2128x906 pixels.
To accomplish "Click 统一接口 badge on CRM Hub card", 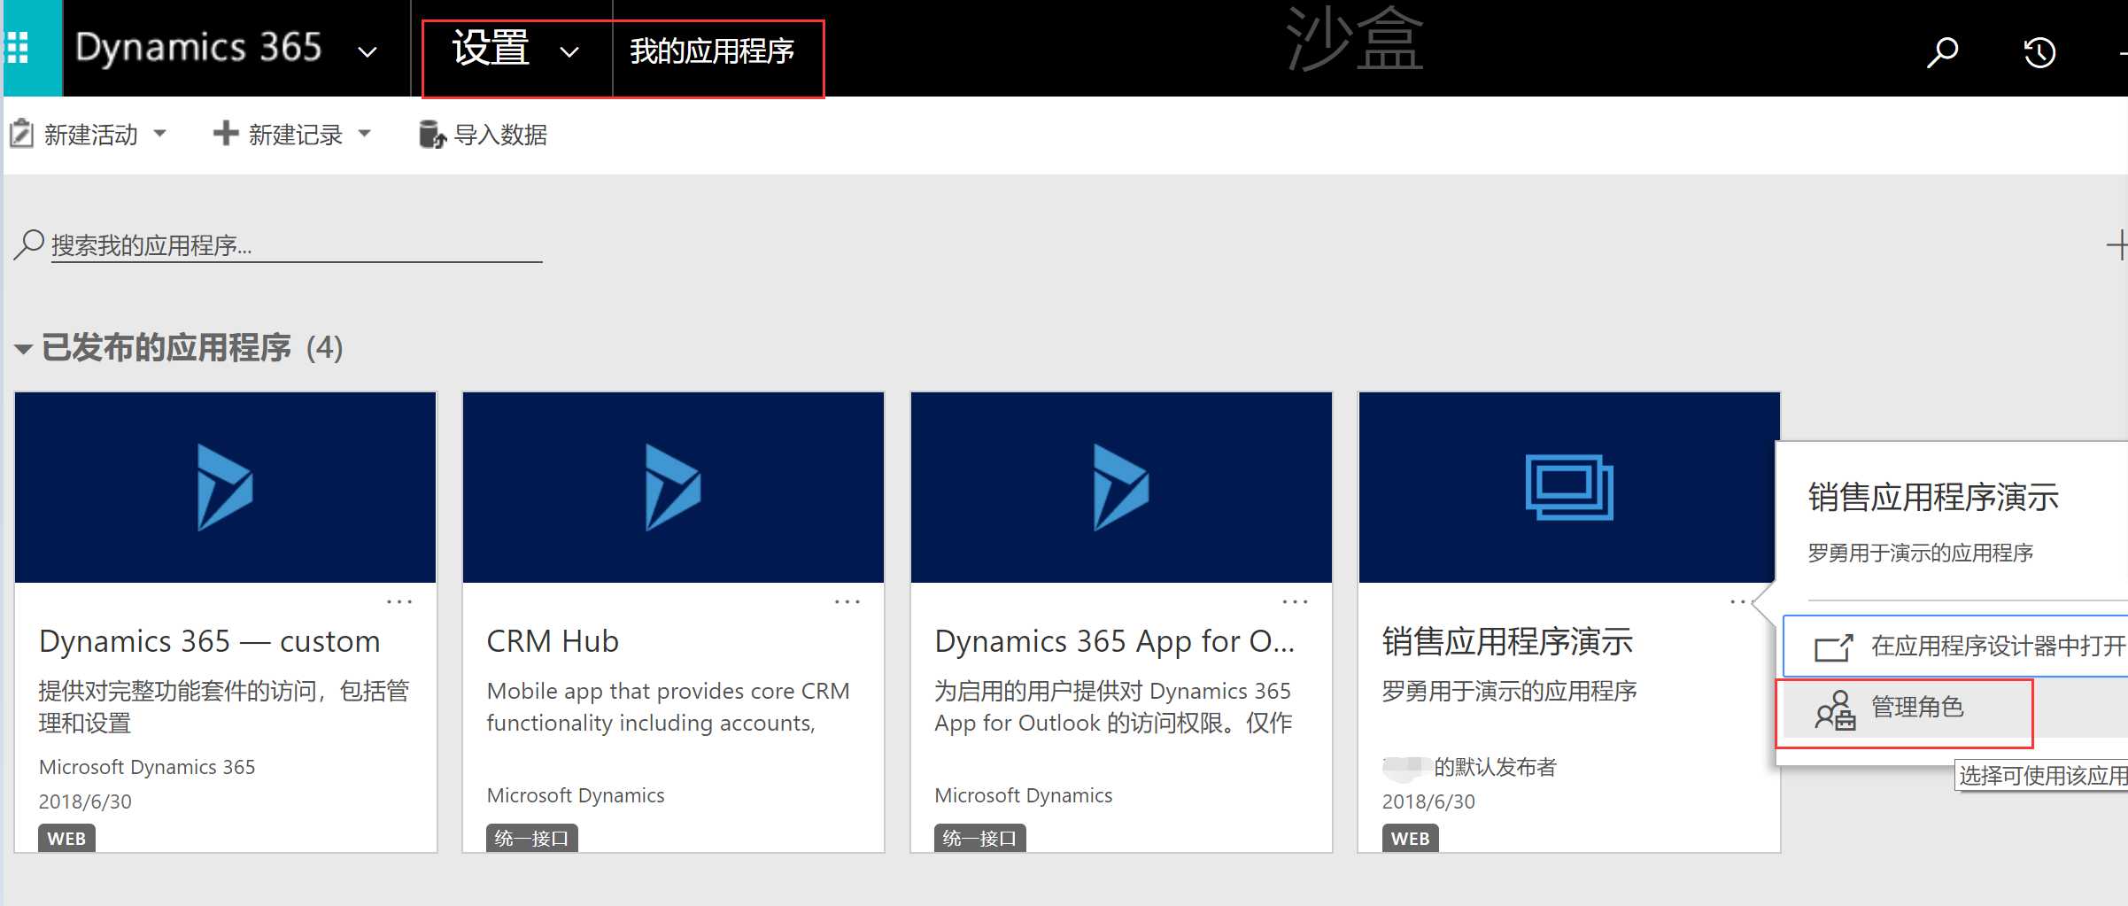I will click(x=531, y=838).
